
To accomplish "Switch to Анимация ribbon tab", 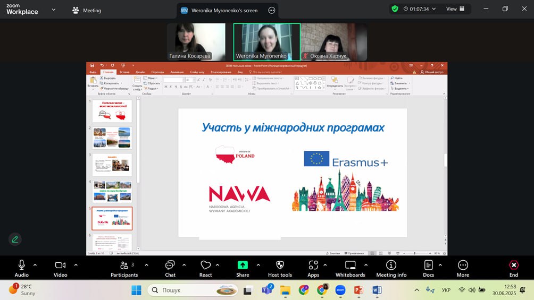I will click(177, 72).
